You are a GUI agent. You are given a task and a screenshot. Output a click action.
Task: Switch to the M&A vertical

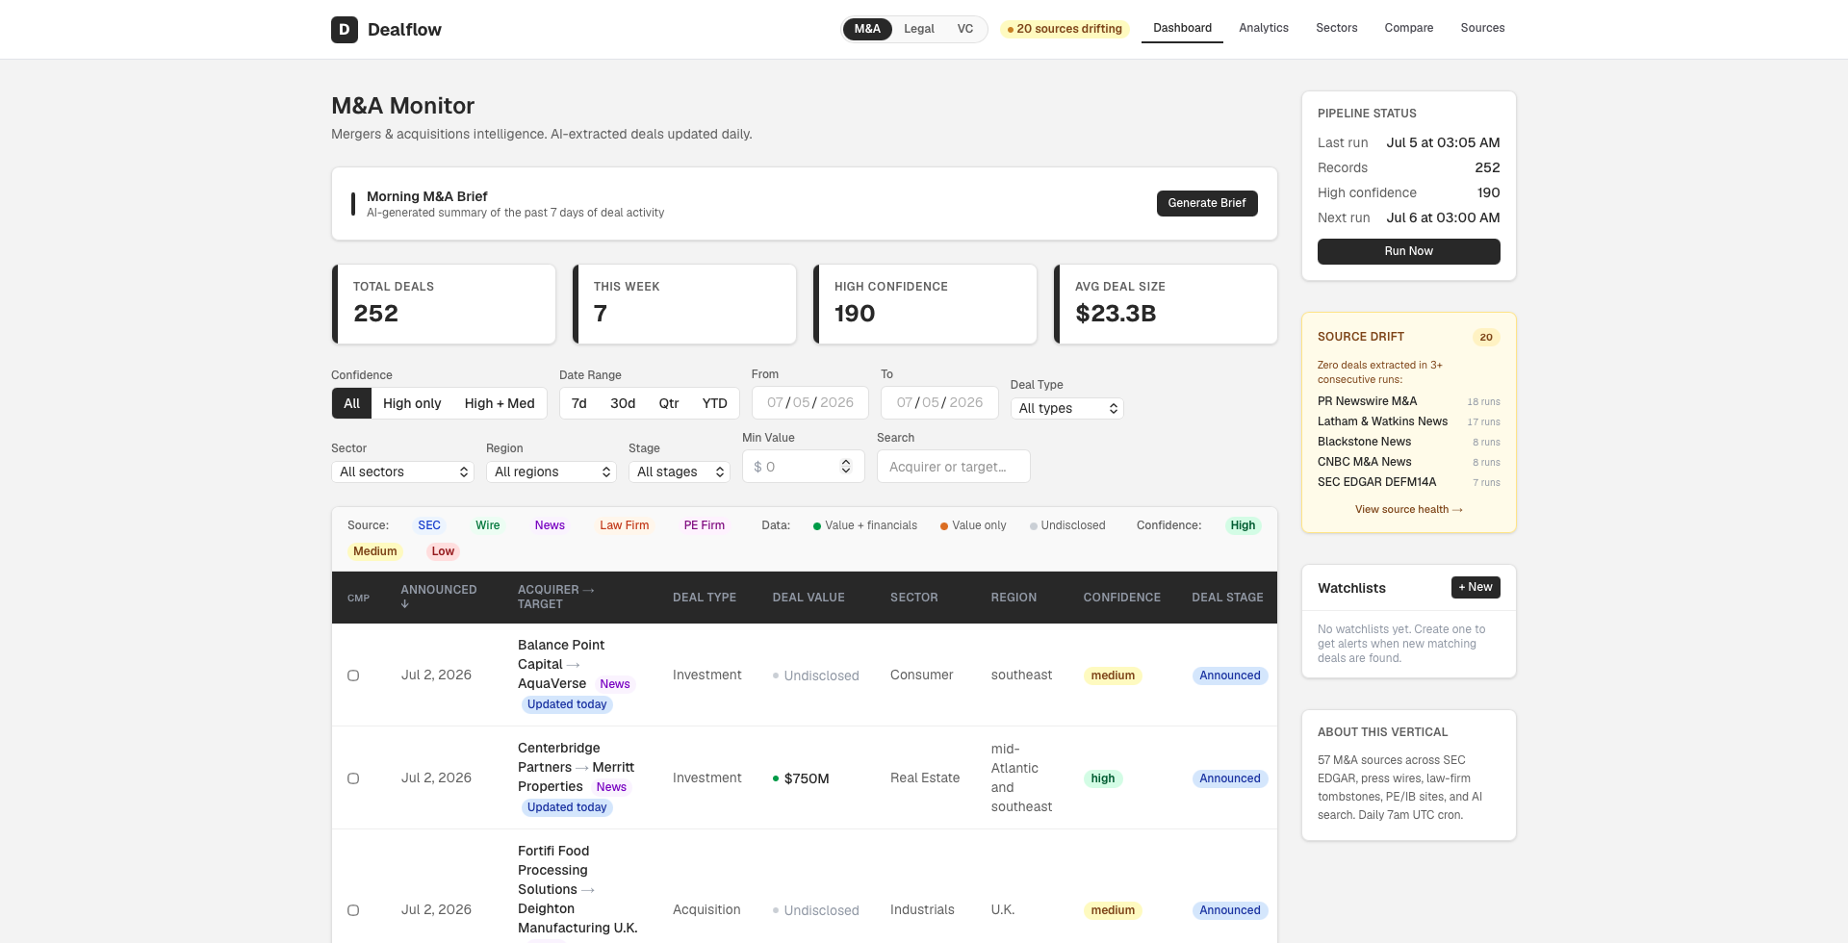click(867, 29)
